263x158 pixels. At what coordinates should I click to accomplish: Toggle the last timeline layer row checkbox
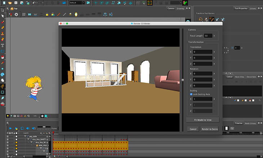click(16, 154)
